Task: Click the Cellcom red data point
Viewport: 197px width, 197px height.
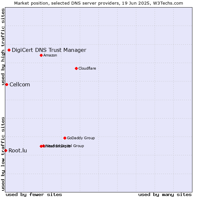Action: [7, 85]
